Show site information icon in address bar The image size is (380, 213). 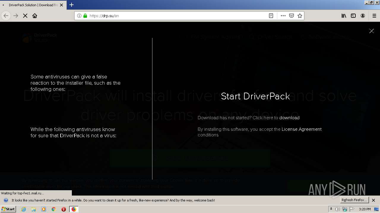(x=79, y=16)
